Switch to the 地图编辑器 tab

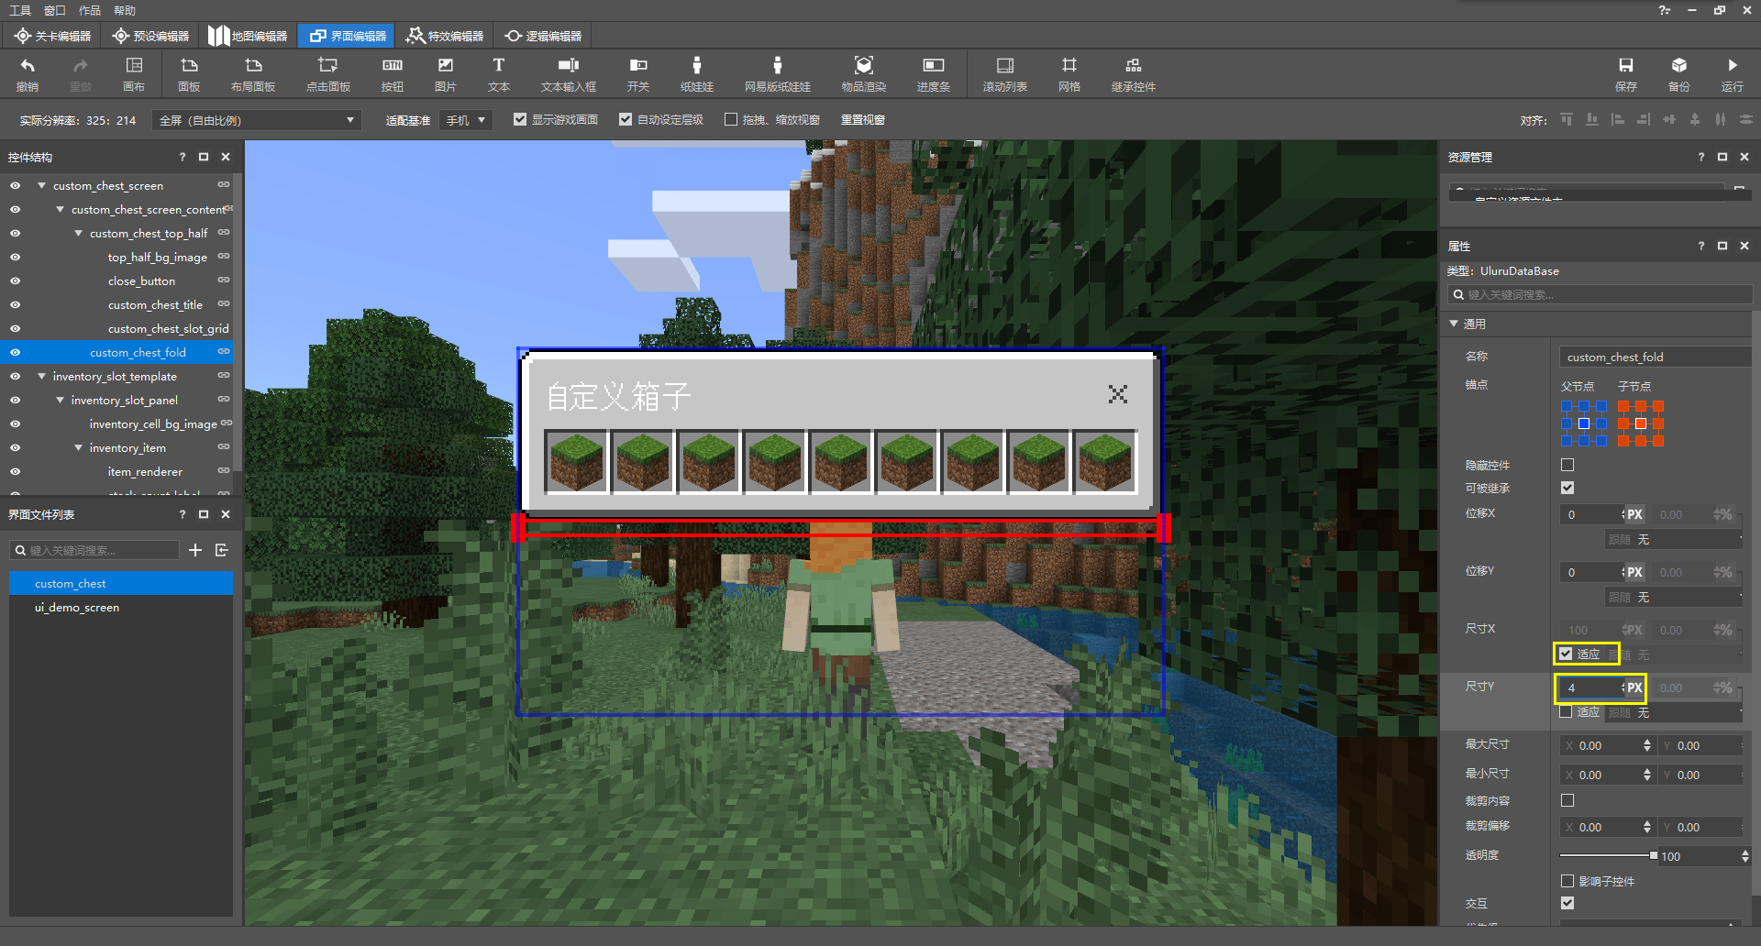pyautogui.click(x=248, y=36)
